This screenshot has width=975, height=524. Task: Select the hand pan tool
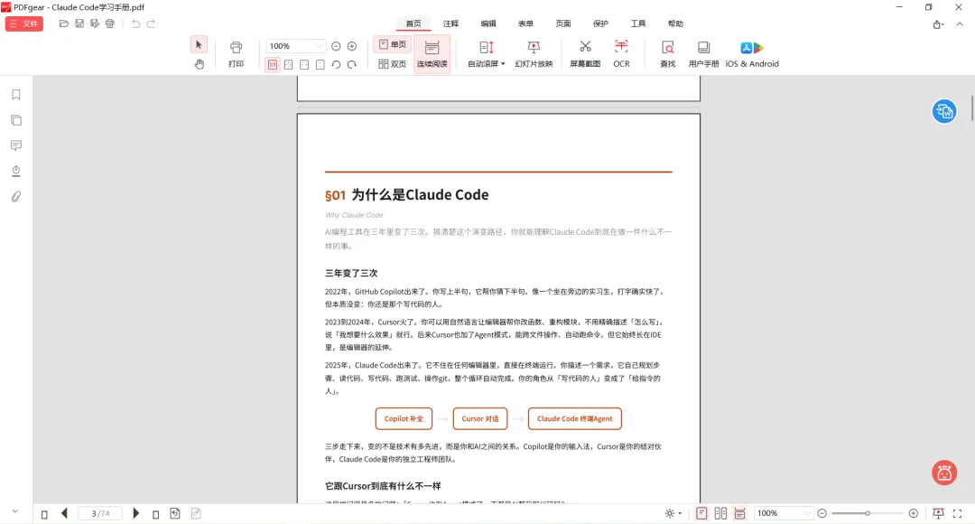199,63
